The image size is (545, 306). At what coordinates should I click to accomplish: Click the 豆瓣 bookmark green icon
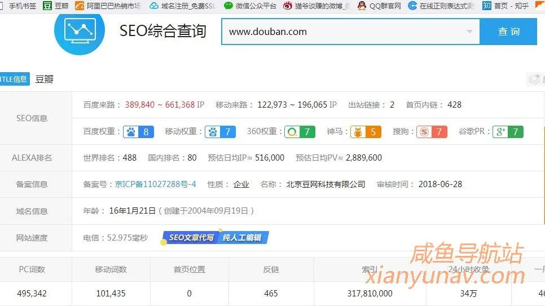(x=47, y=6)
